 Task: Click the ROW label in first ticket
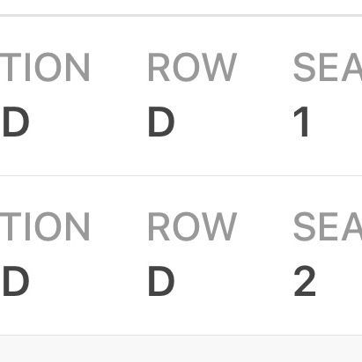click(x=192, y=67)
